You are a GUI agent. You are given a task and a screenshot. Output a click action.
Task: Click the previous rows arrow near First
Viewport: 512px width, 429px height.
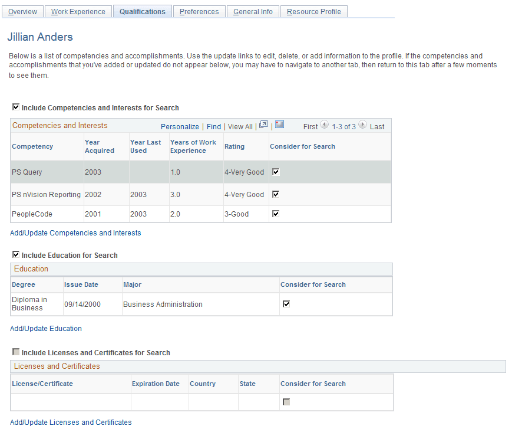click(x=325, y=125)
